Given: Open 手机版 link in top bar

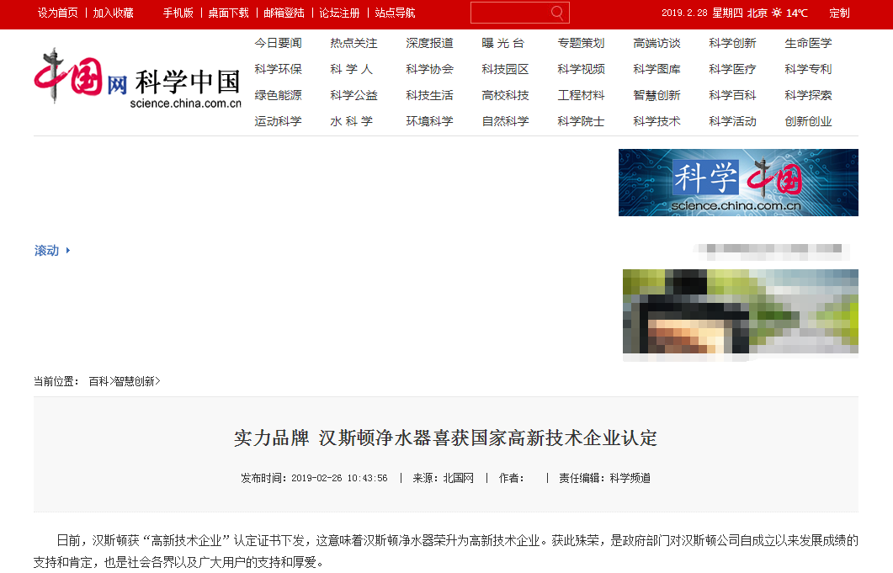Looking at the screenshot, I should [x=178, y=13].
